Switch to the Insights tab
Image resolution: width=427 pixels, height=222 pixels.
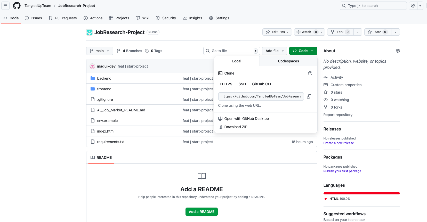[x=192, y=18]
